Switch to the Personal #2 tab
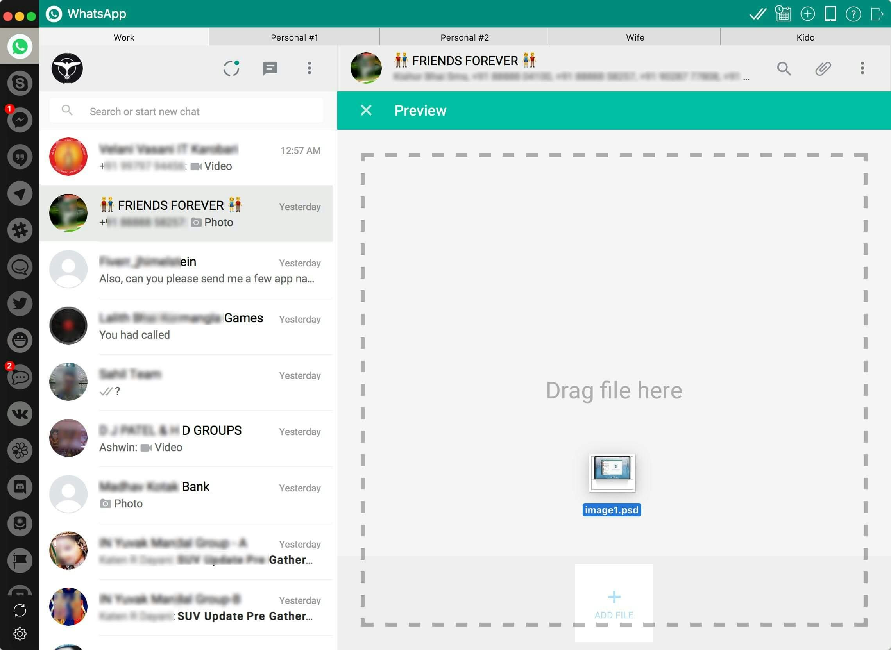891x650 pixels. [x=464, y=37]
